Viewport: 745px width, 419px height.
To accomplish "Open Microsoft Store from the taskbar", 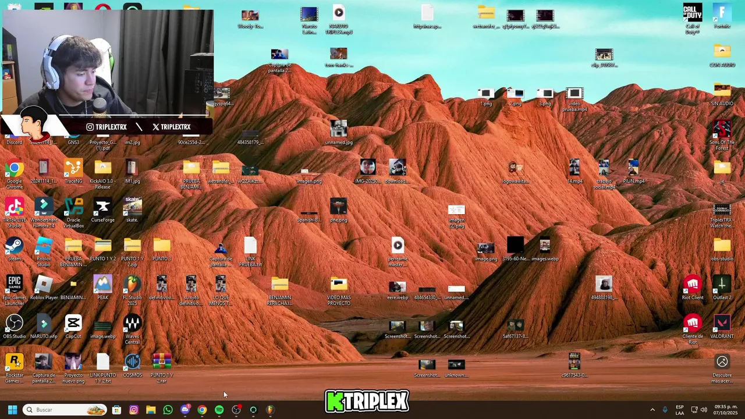I will [x=116, y=410].
